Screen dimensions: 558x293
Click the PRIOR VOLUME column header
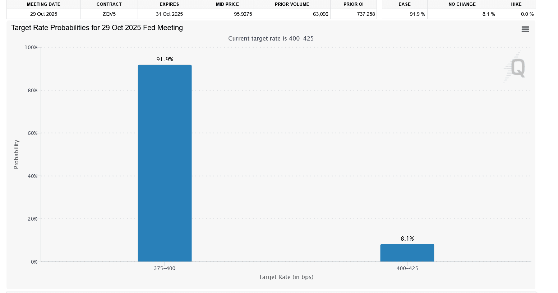(292, 4)
